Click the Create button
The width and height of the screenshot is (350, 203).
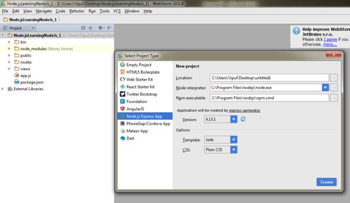point(326,182)
